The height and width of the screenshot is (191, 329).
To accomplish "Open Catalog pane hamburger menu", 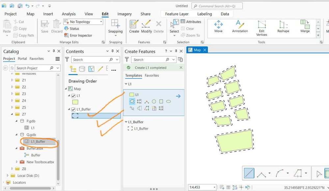I will 58,59.
